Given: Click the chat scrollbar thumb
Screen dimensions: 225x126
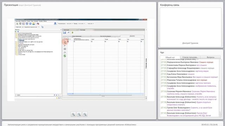Looking at the screenshot, I should click(x=220, y=96).
